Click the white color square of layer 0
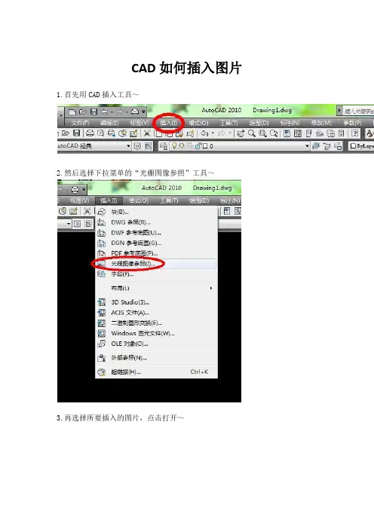374x529 pixels. 205,146
